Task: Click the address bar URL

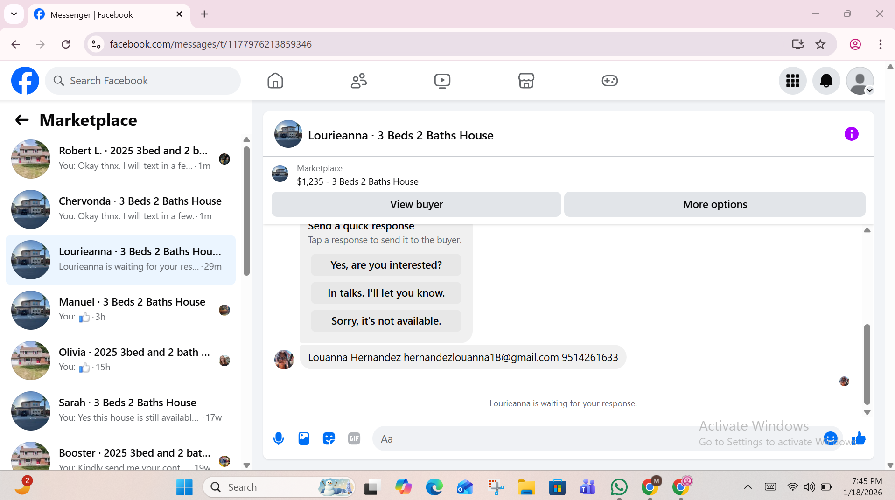Action: 210,44
